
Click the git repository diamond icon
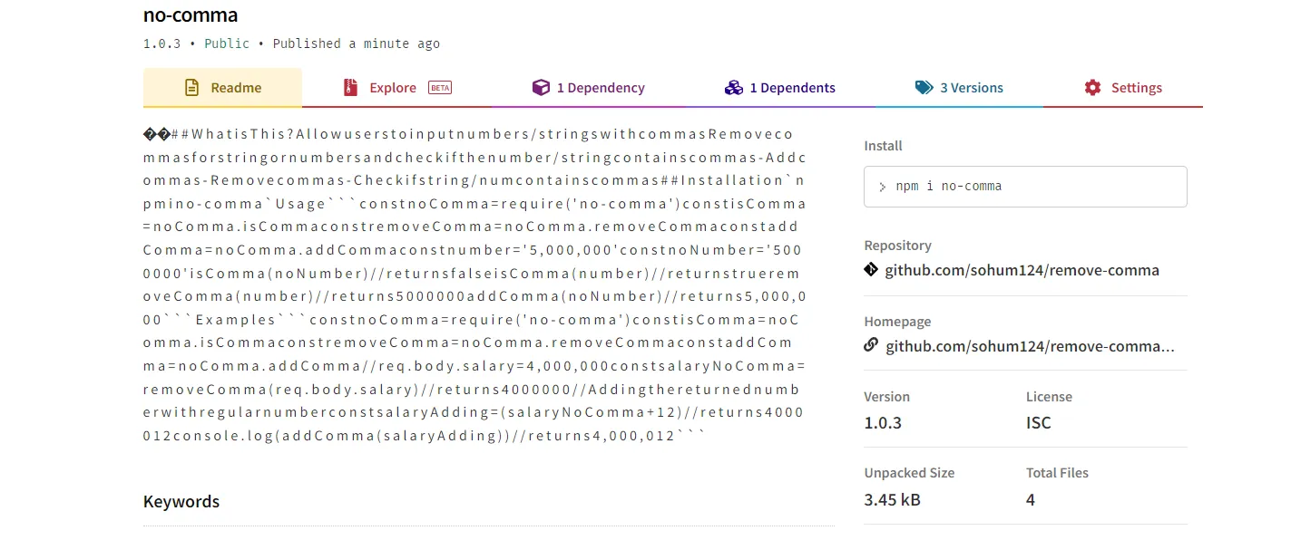[871, 269]
